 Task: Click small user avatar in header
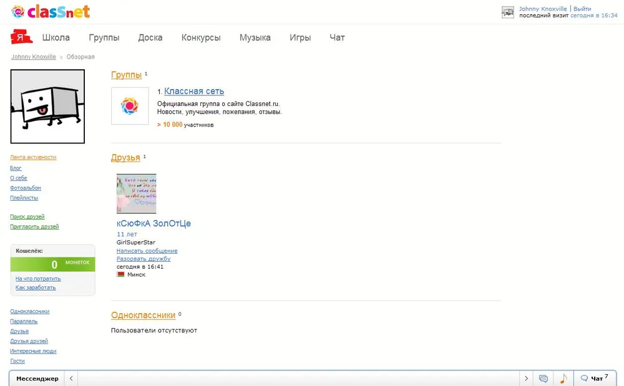point(508,12)
